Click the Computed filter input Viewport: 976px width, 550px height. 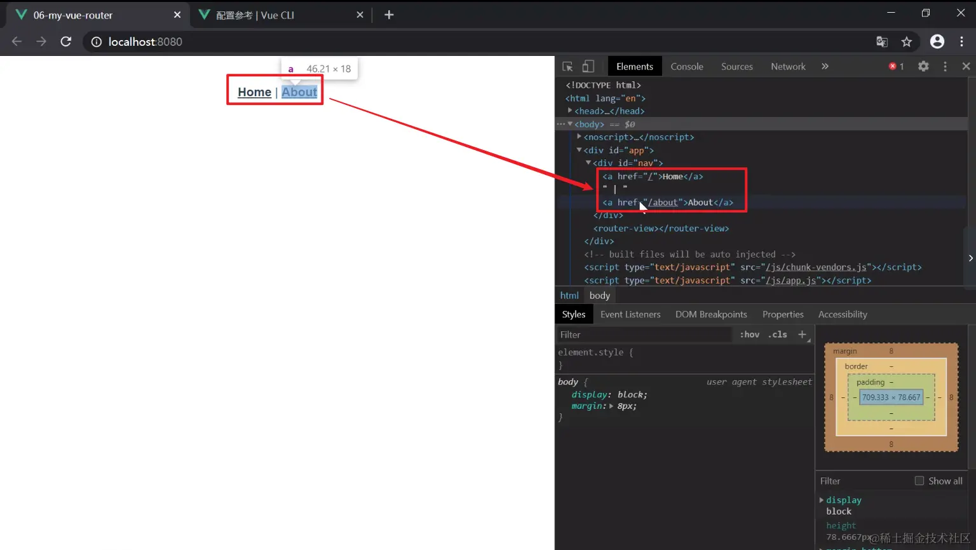(x=864, y=481)
